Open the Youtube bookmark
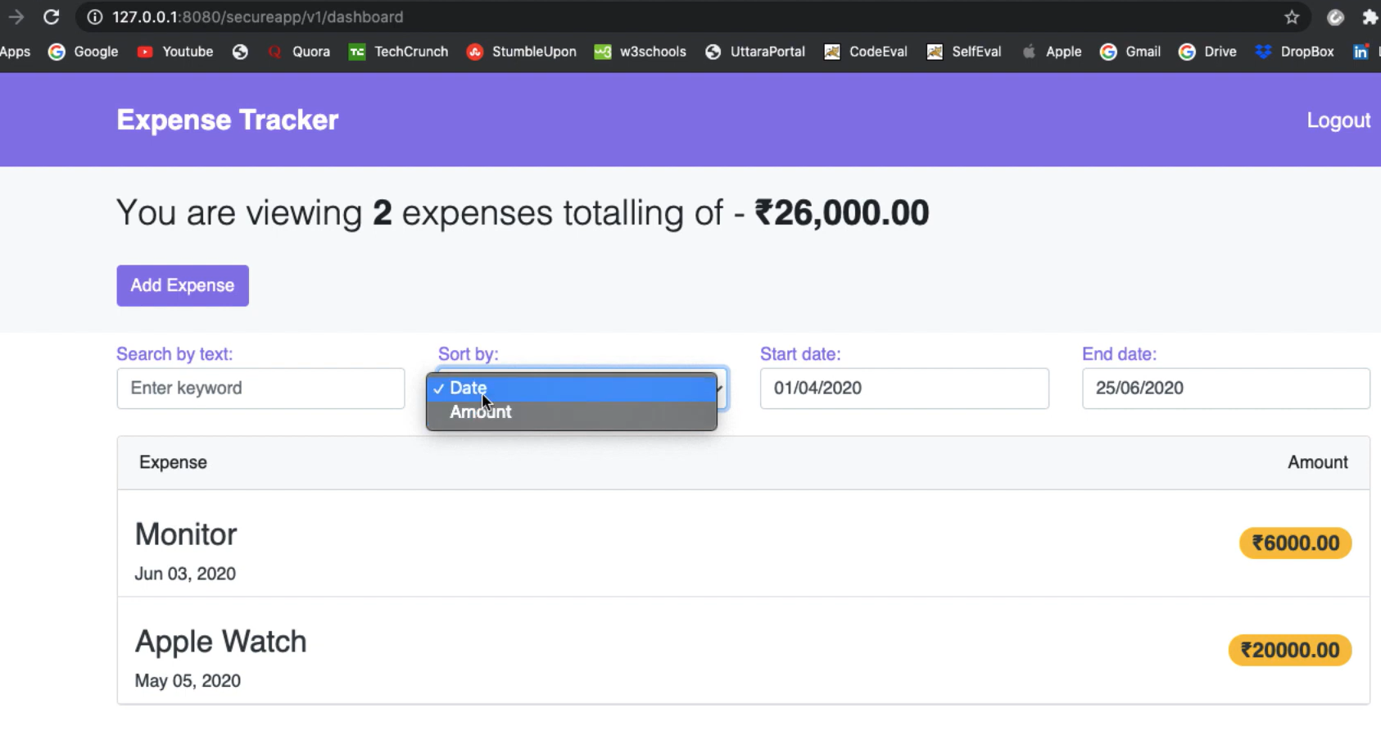The height and width of the screenshot is (745, 1381). tap(174, 52)
